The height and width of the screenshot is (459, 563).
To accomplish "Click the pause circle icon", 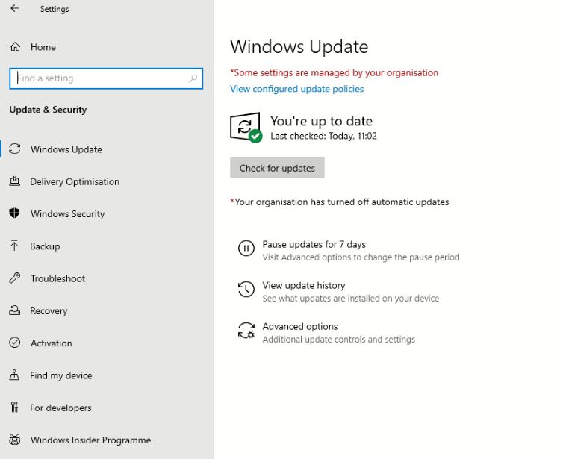I will (x=246, y=248).
